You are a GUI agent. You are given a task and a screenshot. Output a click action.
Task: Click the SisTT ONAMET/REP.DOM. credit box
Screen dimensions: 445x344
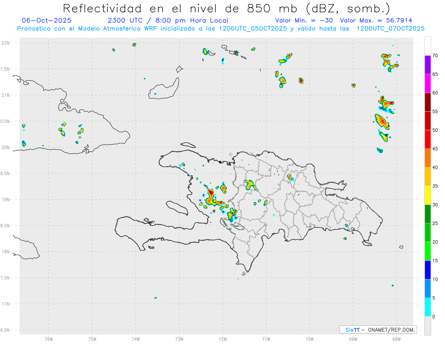pyautogui.click(x=378, y=330)
